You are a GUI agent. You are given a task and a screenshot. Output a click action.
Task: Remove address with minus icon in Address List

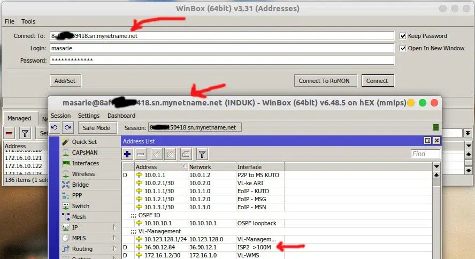[x=141, y=154]
